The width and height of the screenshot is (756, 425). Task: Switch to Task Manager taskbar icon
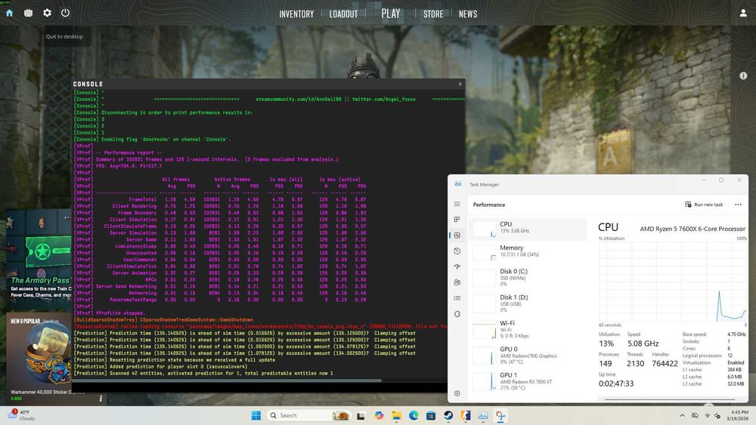[x=483, y=415]
